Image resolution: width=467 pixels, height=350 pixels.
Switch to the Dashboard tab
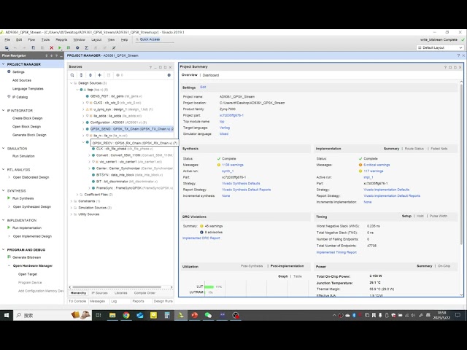click(x=211, y=75)
